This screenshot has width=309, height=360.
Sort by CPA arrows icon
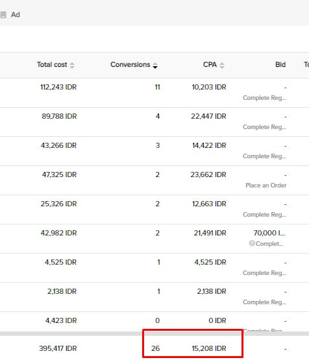222,66
